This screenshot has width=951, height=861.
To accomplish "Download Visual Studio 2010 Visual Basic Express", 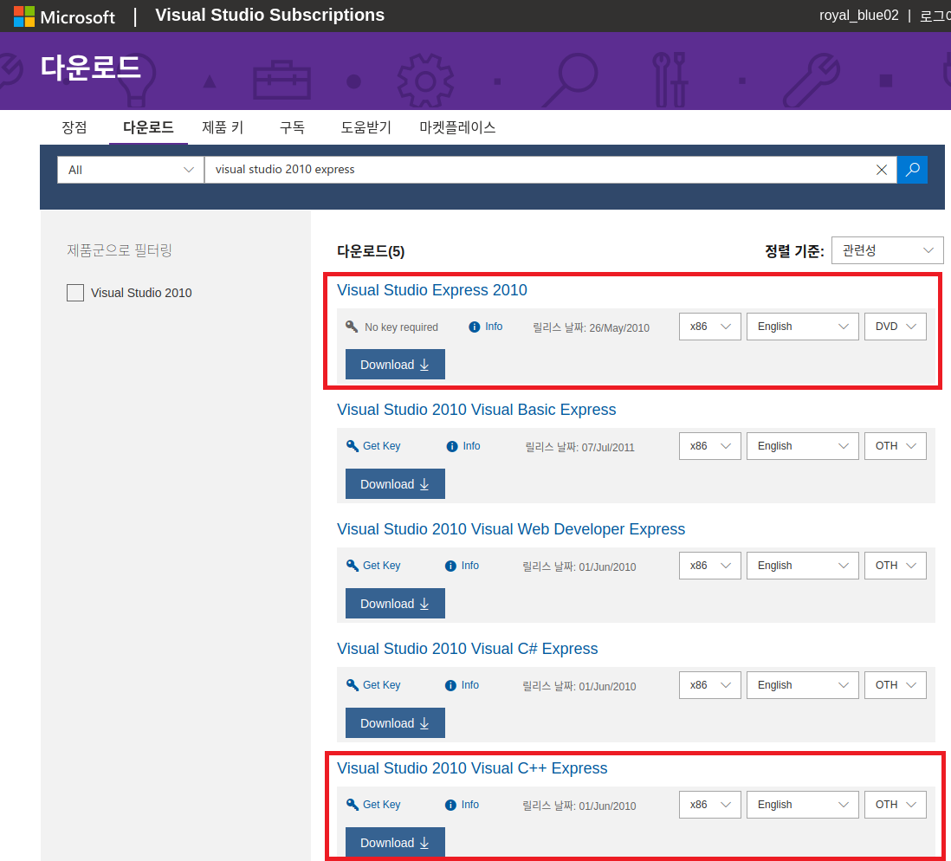I will point(395,484).
